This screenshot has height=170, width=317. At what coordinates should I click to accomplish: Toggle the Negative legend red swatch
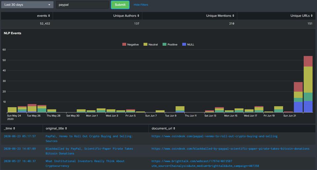(124, 44)
